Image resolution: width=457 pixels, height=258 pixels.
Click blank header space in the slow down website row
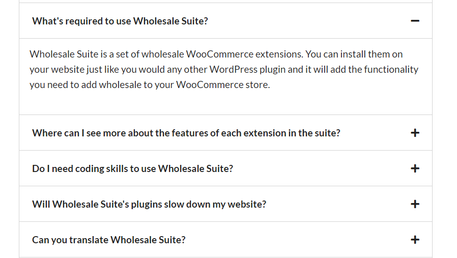(x=336, y=204)
